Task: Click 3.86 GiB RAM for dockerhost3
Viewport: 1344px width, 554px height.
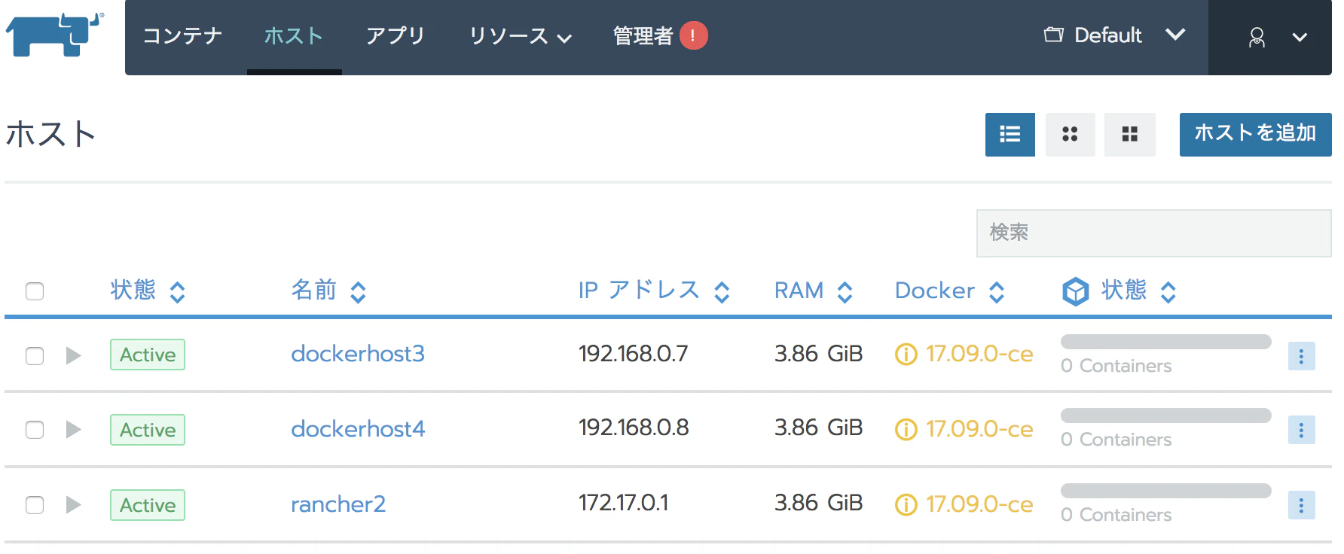Action: tap(818, 354)
